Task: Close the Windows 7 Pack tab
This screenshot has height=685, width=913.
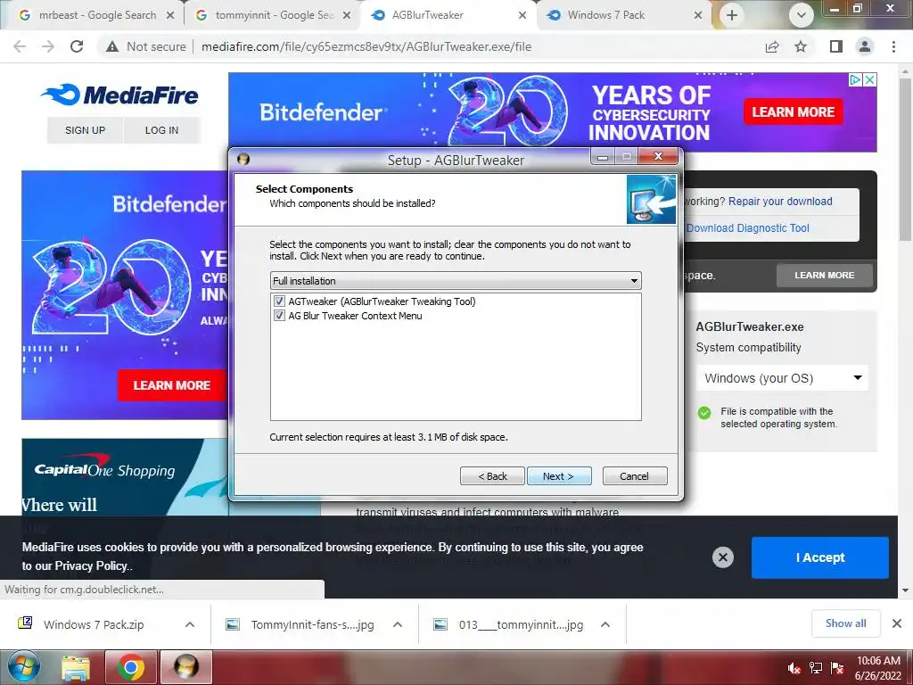Action: pos(698,15)
